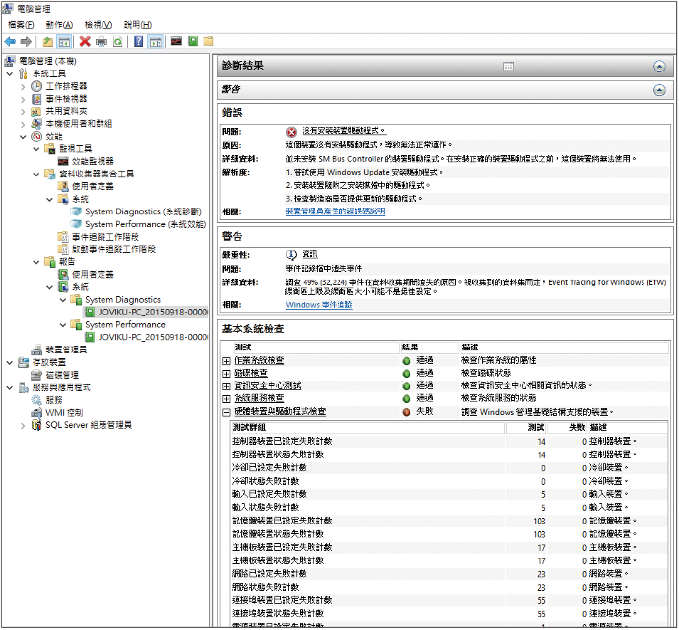
Task: Collapse the 監視工具 tree node
Action: pos(36,149)
